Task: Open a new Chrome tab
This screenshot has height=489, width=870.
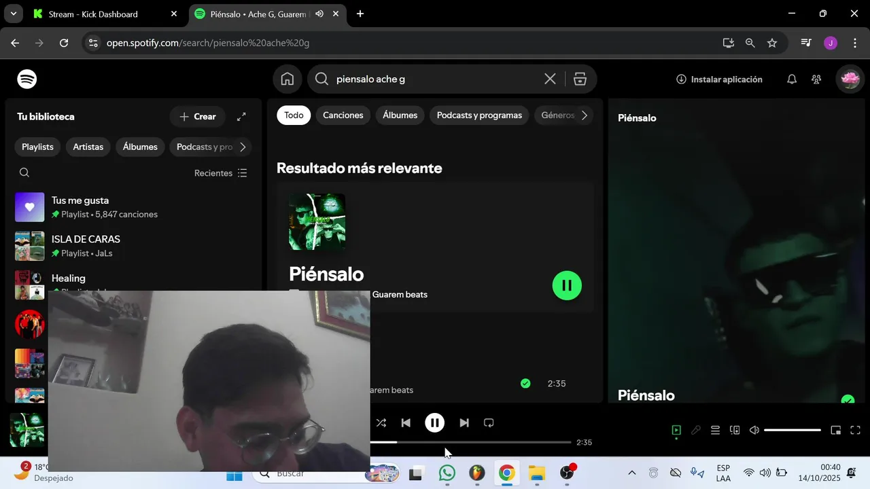Action: click(360, 14)
